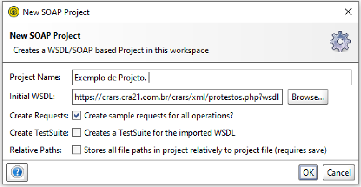The height and width of the screenshot is (187, 361).
Task: Enable Stores all file paths relatively checkbox
Action: click(x=77, y=150)
